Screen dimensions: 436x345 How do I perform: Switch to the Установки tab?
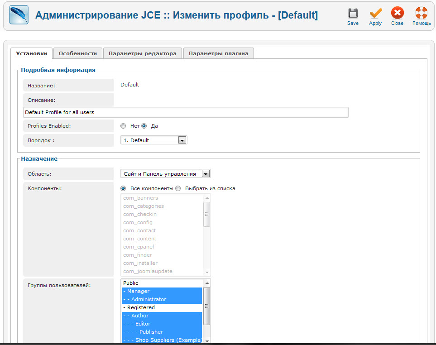point(31,53)
